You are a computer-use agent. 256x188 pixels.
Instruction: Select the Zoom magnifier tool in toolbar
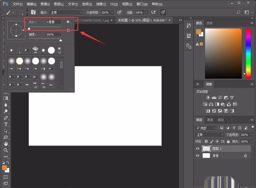[x=6, y=150]
